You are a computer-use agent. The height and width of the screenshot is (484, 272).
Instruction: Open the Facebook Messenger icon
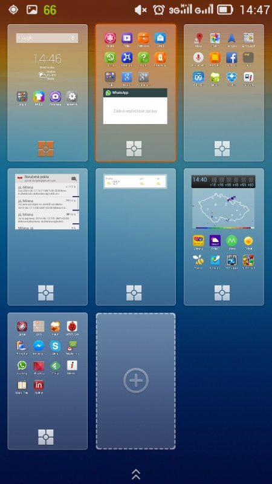pos(39,345)
